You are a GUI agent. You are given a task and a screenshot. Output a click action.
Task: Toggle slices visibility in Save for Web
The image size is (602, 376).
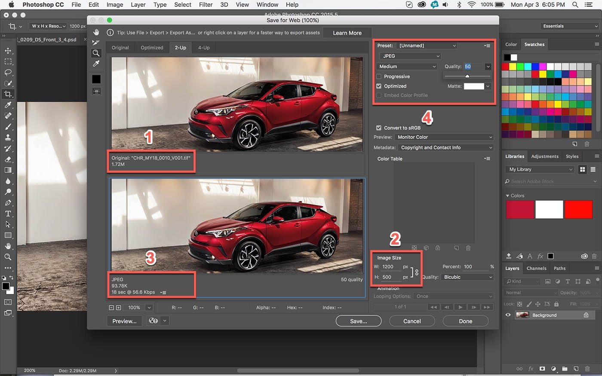tap(96, 91)
